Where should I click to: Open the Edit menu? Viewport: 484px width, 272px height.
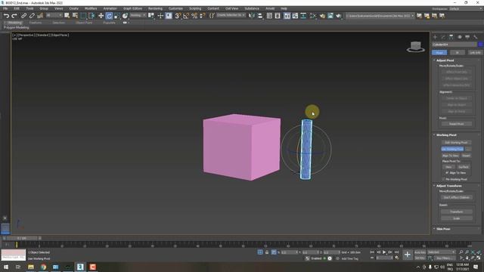(17, 8)
